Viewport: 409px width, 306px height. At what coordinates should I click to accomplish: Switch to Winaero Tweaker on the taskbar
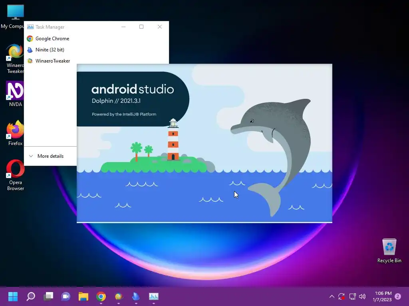(118, 296)
